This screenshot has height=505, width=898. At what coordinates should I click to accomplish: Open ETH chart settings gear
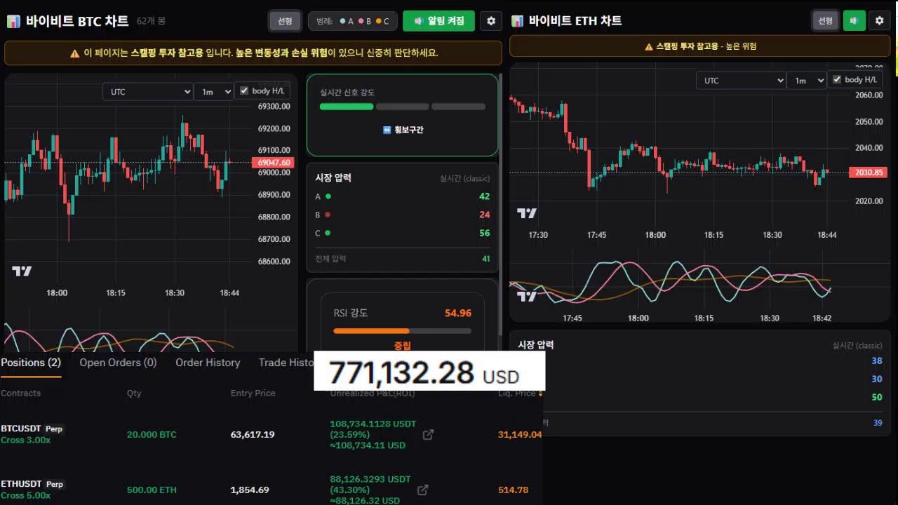coord(880,21)
